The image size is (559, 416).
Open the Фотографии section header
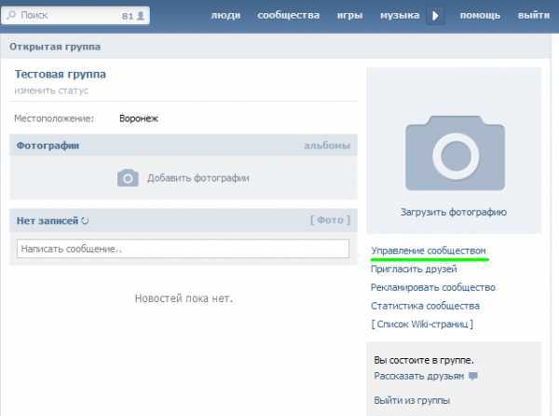(x=48, y=146)
